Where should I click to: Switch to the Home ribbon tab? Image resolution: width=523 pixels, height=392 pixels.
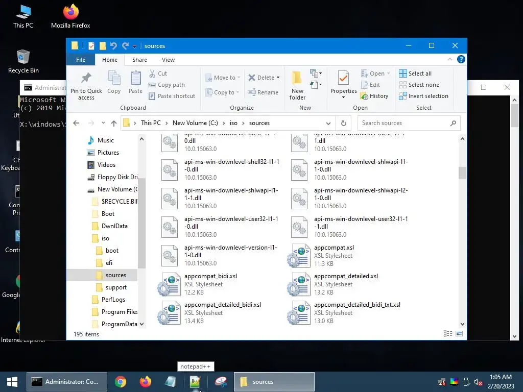point(110,60)
